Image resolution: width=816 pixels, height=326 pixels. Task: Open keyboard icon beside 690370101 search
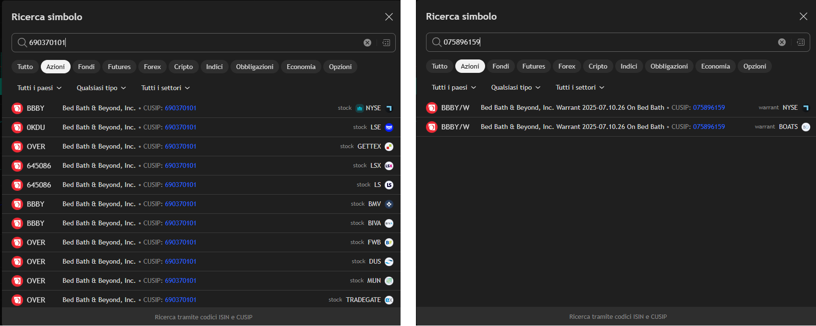(x=386, y=43)
